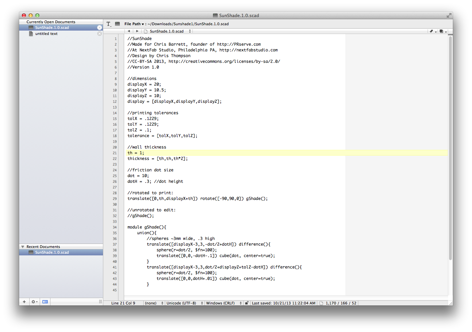Image resolution: width=472 pixels, height=332 pixels.
Task: Open the marker pencil popup menu
Action: 433,31
